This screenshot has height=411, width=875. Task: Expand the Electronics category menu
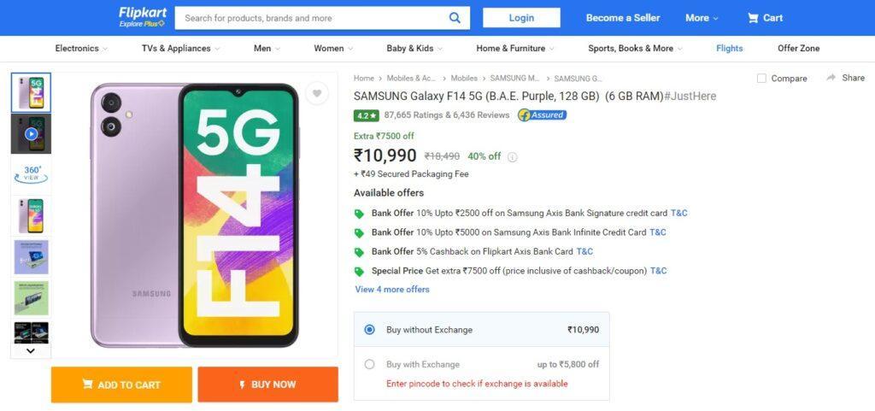(x=81, y=49)
